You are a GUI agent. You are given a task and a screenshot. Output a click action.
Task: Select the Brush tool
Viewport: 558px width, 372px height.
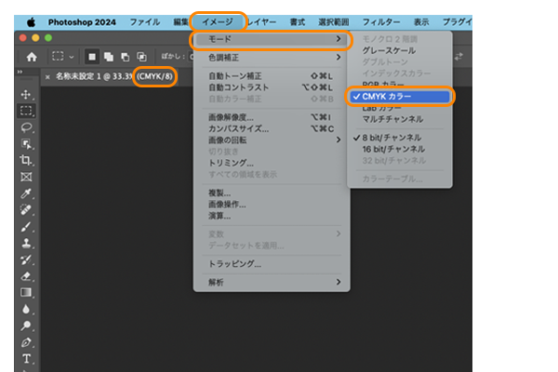tap(26, 226)
